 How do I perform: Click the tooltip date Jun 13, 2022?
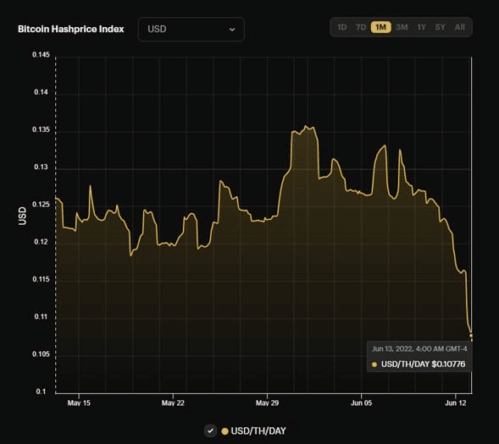392,349
